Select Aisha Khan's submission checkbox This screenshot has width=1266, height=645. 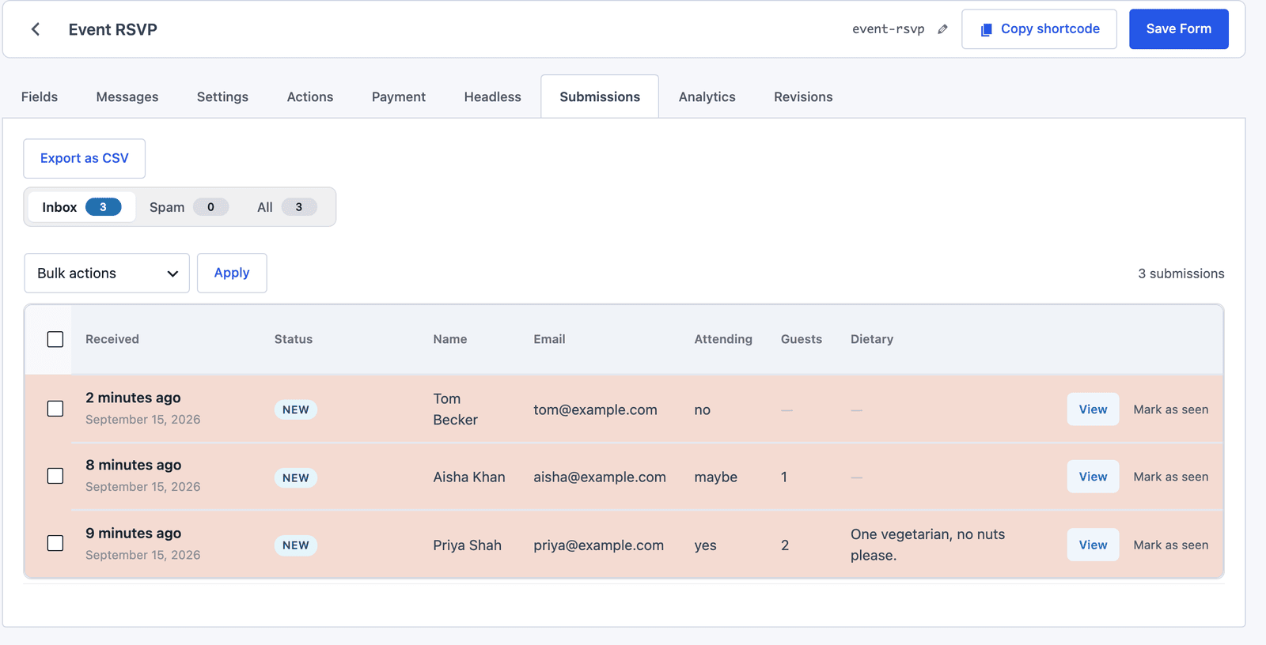55,476
